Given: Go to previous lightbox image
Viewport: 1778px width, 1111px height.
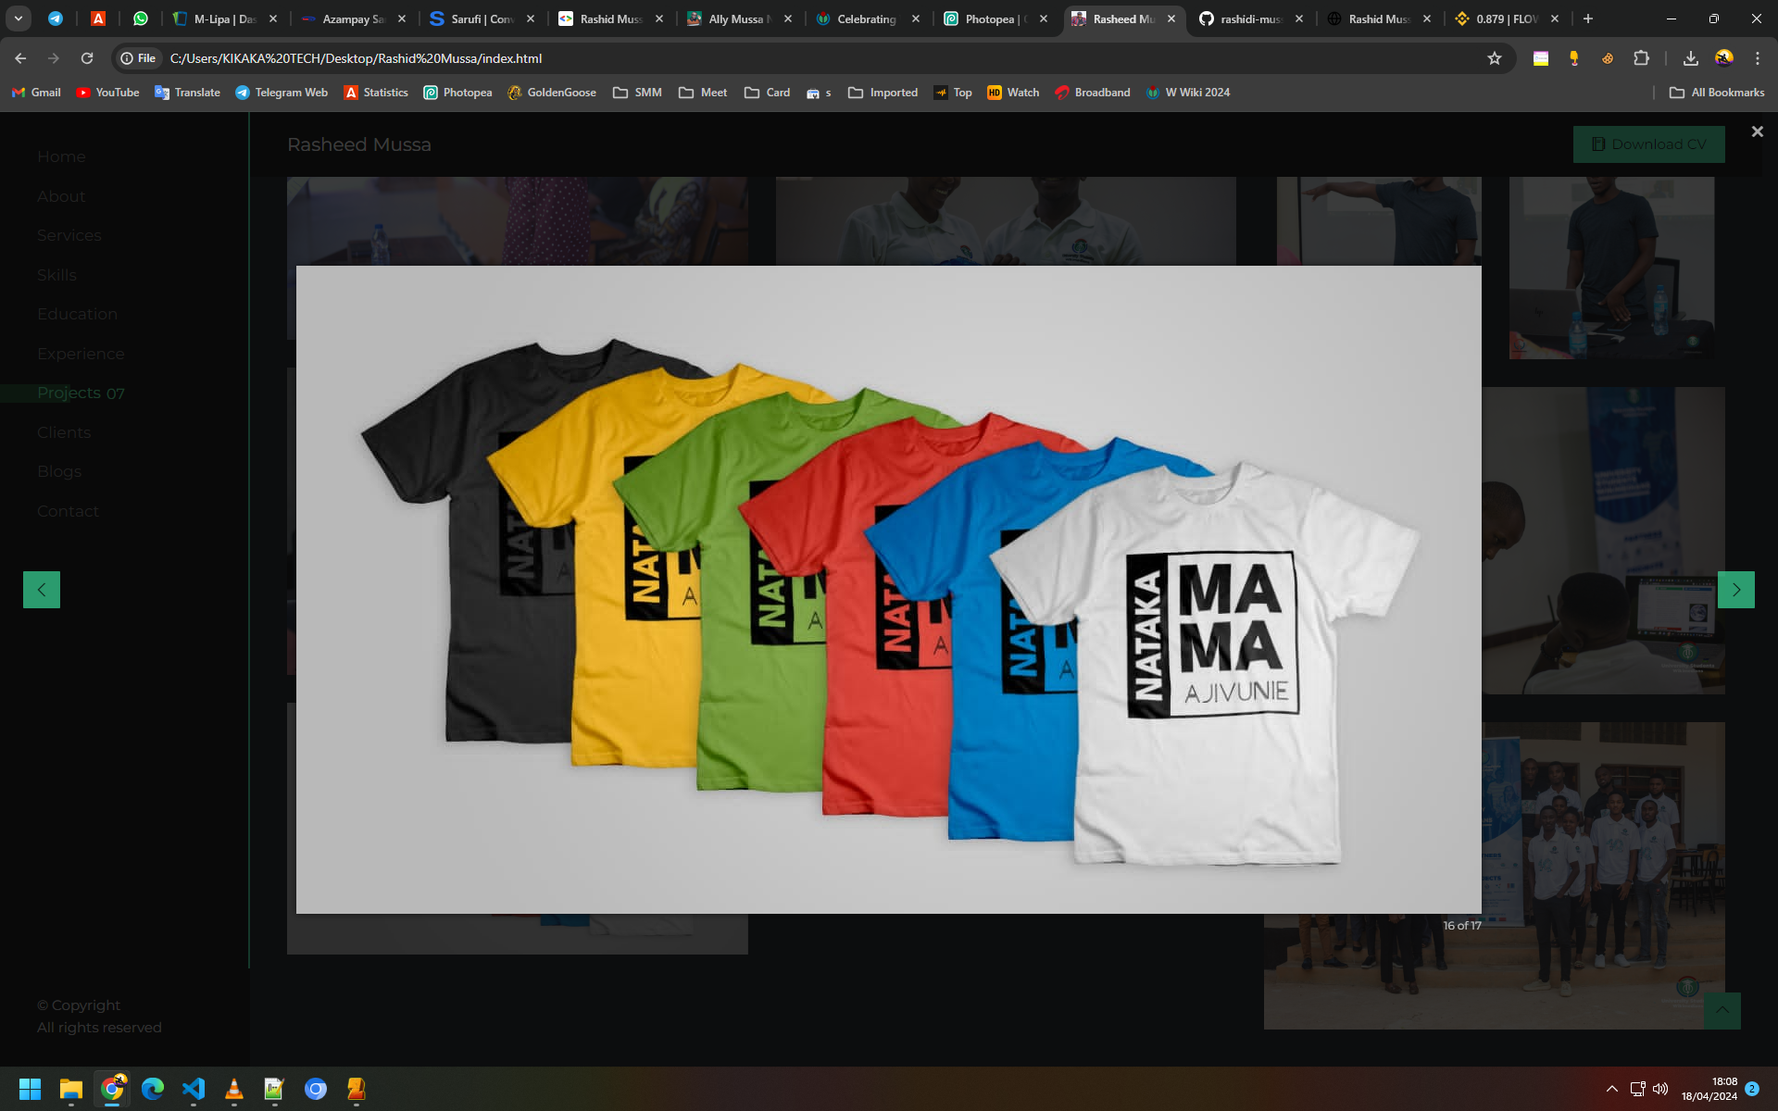Looking at the screenshot, I should (x=42, y=590).
